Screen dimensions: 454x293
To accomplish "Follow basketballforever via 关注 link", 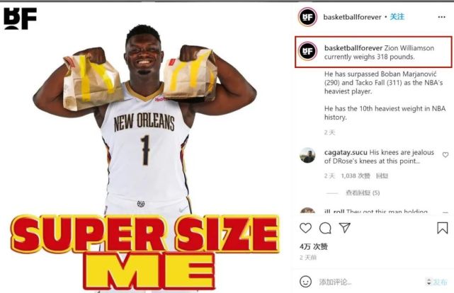I will click(397, 17).
